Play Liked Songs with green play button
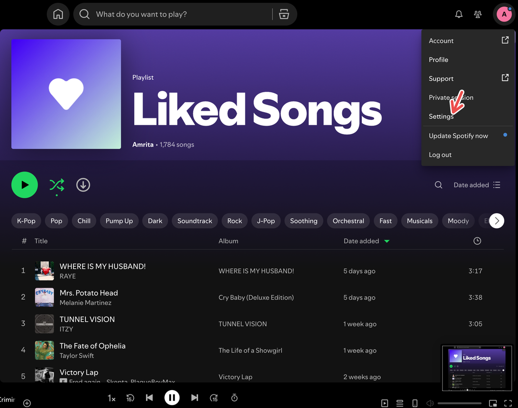Screen dimensions: 518x408 pyautogui.click(x=25, y=185)
